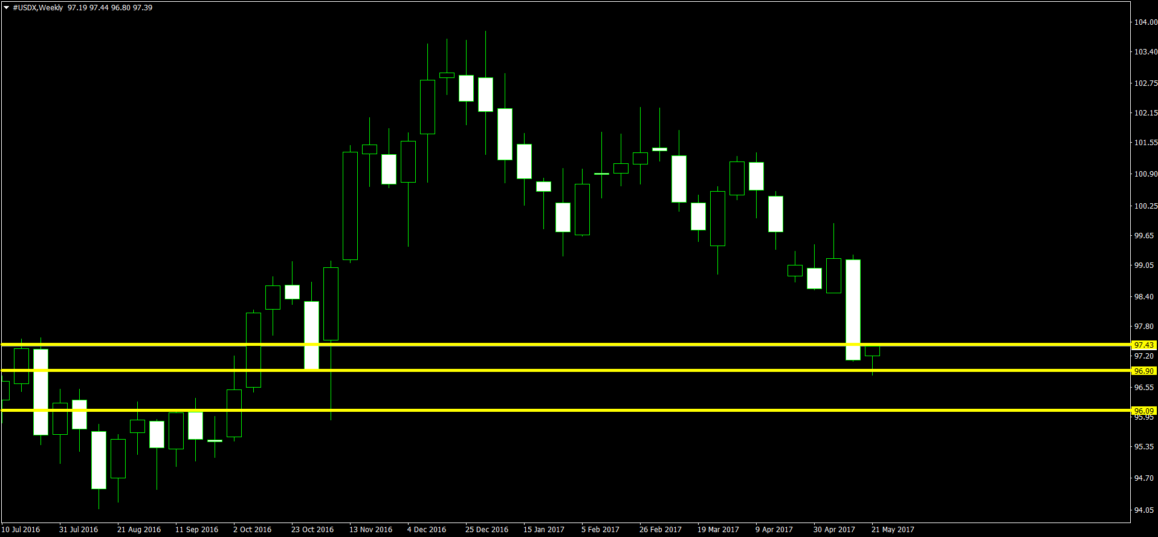Click the 23 Oct 2016 date label
This screenshot has height=537, width=1158.
pos(312,530)
